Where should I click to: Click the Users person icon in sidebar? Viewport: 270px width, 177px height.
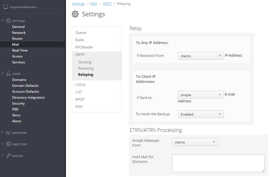8,74
